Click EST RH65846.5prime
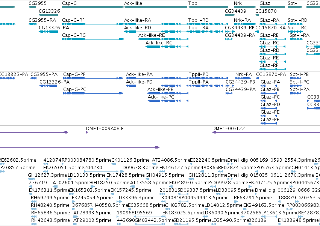This screenshot has width=320, height=226. coord(34,217)
